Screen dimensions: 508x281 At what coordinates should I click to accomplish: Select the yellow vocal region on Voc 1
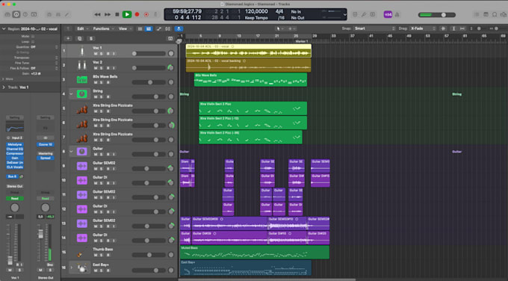(x=249, y=51)
